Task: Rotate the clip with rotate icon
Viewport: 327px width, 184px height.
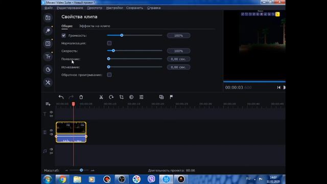Action: (111, 97)
